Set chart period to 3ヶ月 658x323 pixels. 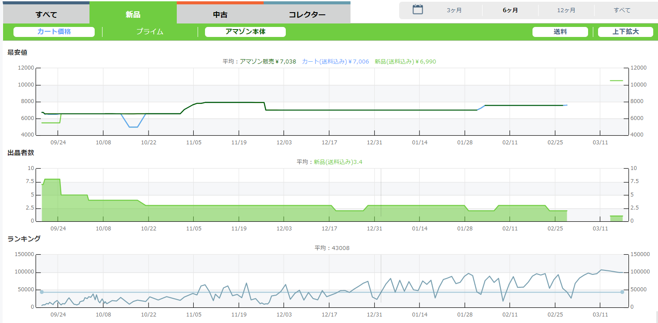[454, 10]
